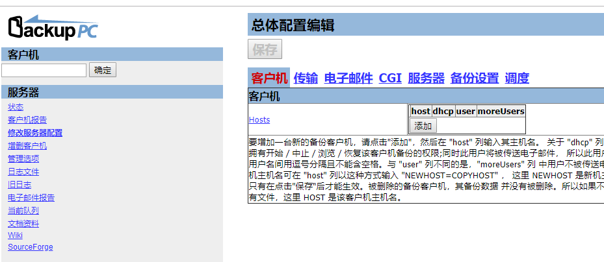This screenshot has width=604, height=262.
Task: Open the 管理选项 link
Action: [23, 159]
